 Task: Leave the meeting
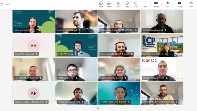click(x=191, y=4)
